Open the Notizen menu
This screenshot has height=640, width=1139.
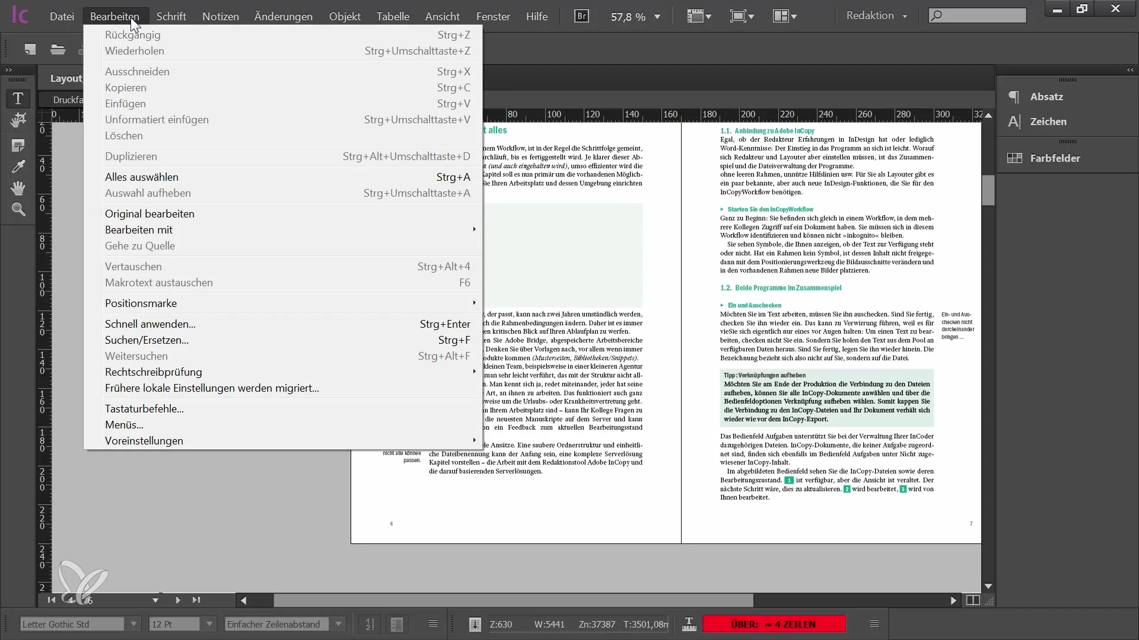point(221,16)
